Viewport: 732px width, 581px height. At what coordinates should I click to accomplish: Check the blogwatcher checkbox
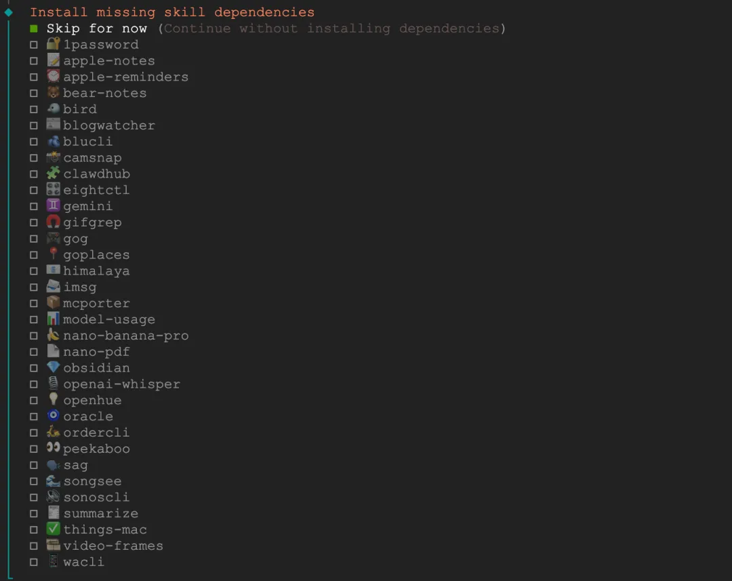point(34,125)
